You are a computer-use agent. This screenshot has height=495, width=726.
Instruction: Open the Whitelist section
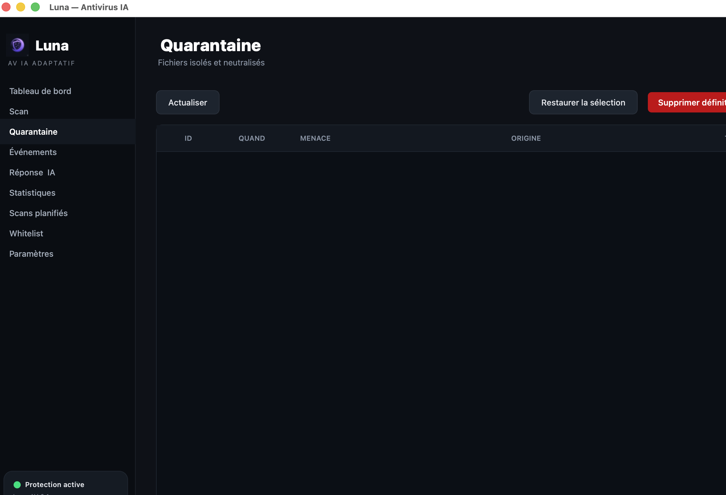(26, 234)
